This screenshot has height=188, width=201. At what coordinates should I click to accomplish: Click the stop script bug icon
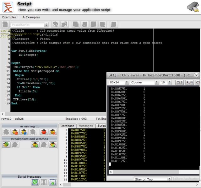[x=15, y=132]
